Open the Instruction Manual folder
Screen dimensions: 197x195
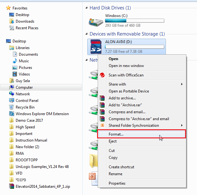(31, 140)
